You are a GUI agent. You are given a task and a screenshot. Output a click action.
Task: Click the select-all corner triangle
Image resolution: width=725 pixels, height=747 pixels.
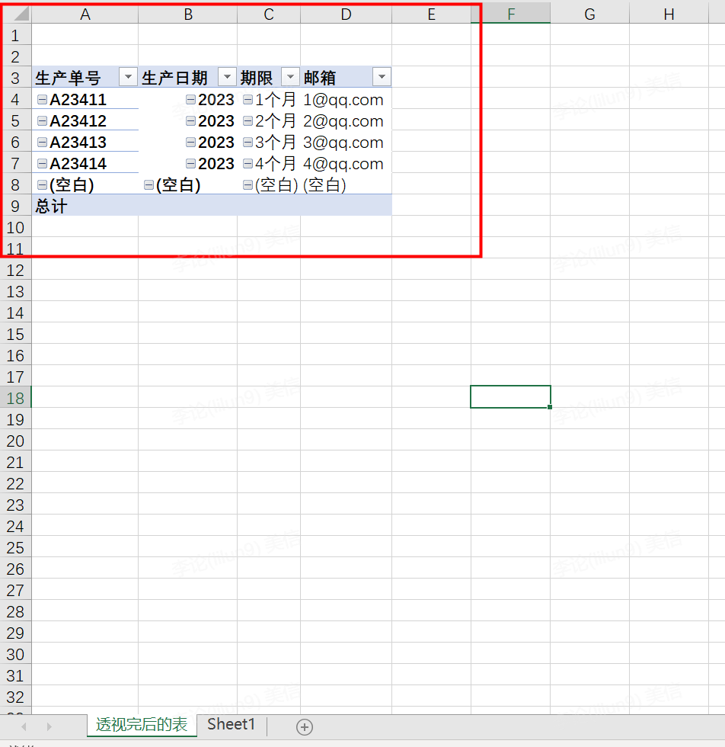point(20,14)
